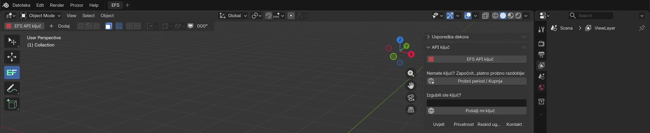Select the Select Box tool
The image size is (650, 133).
coord(12,41)
